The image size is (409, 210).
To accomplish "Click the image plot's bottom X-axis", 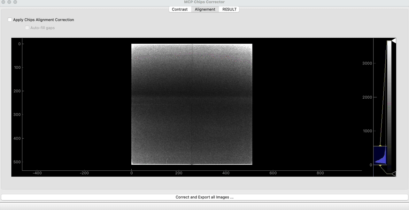I will [x=192, y=171].
